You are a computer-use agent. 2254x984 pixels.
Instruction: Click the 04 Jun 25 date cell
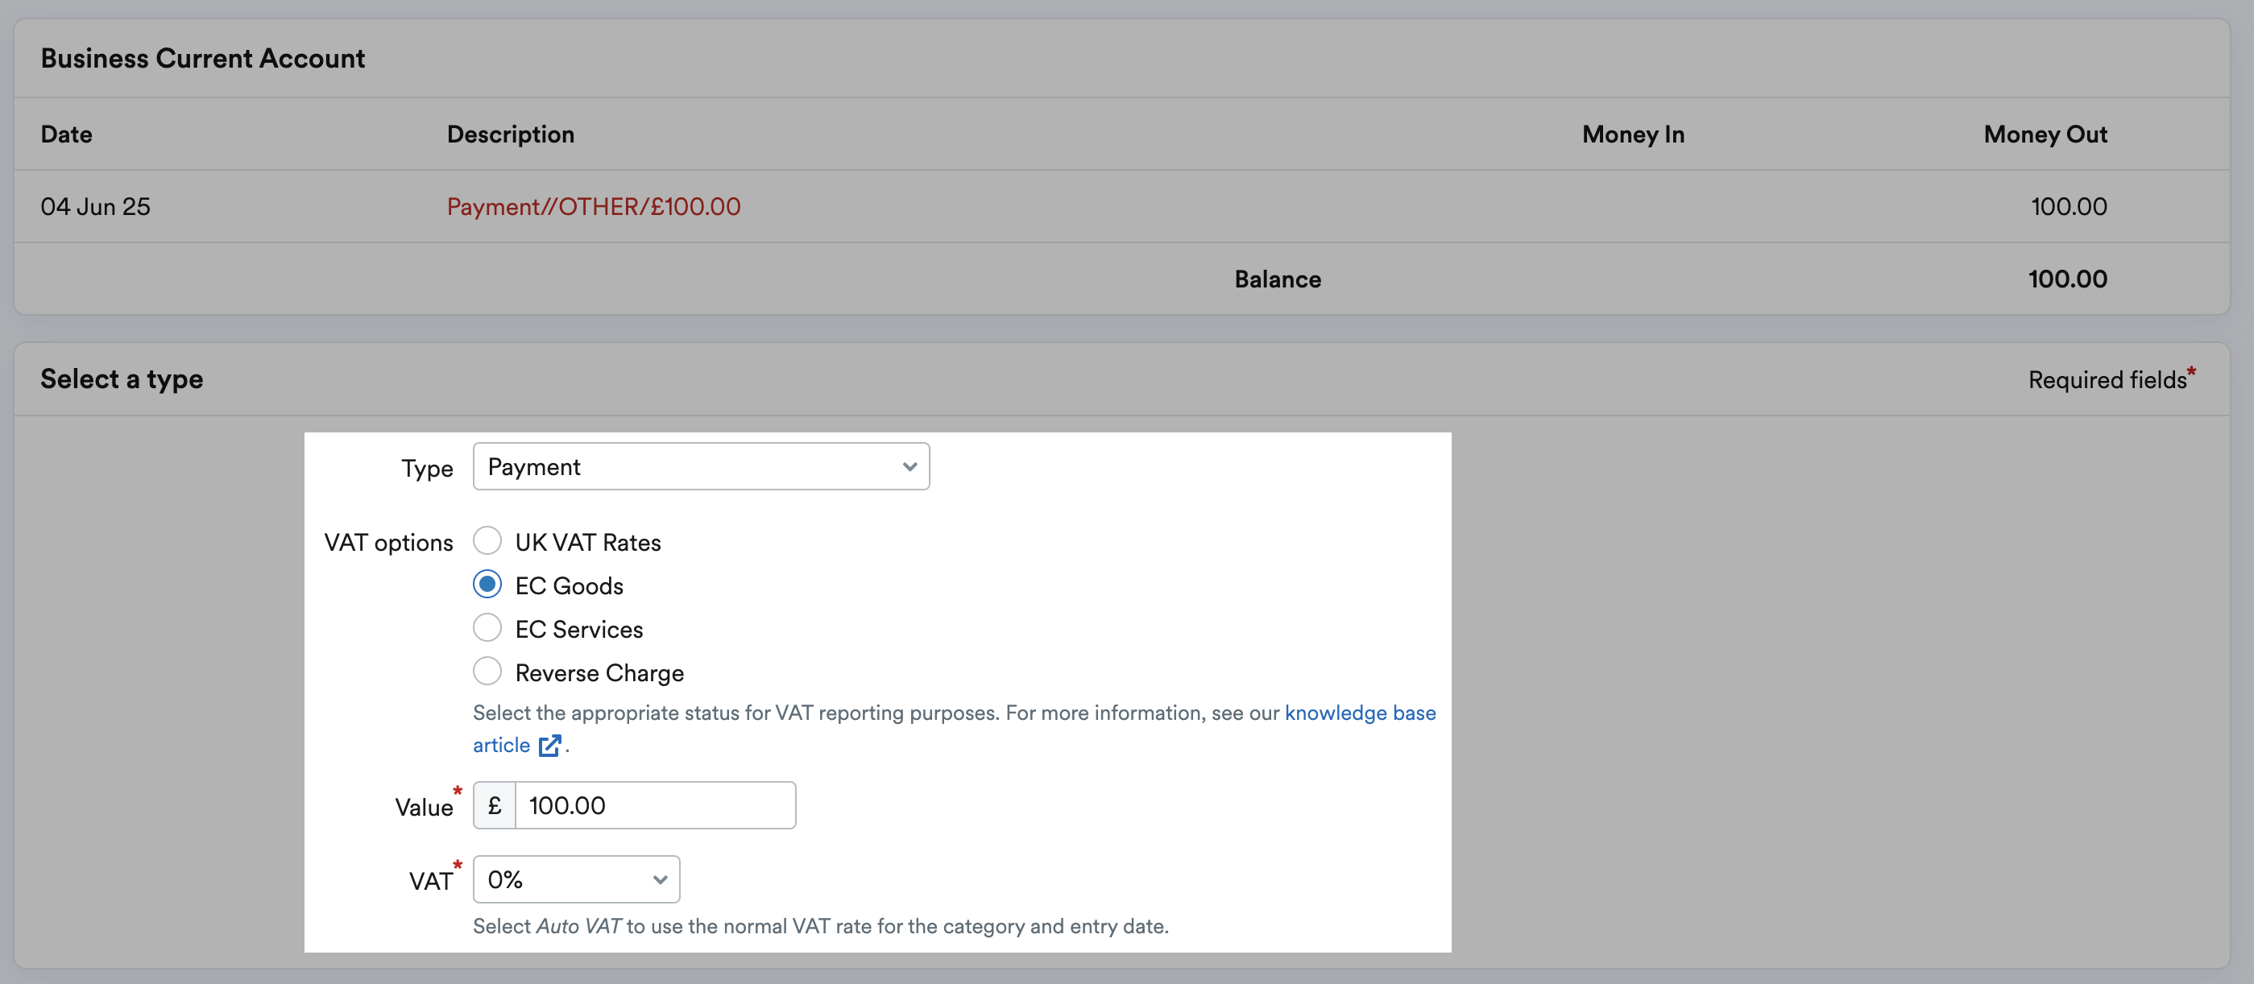click(95, 206)
